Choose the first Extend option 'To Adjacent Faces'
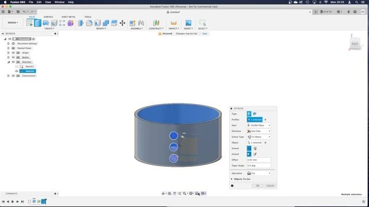This screenshot has width=369, height=207. pos(249,148)
